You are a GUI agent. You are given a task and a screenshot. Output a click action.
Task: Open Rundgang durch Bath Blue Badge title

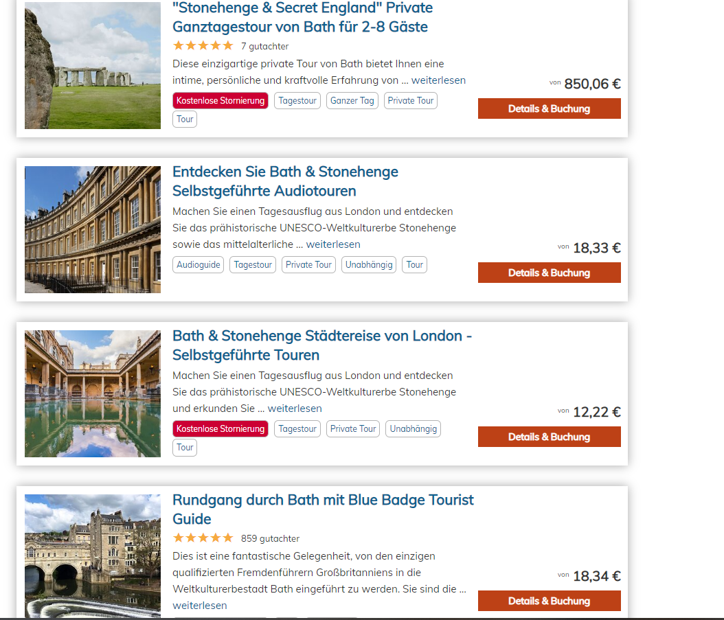[x=323, y=509]
